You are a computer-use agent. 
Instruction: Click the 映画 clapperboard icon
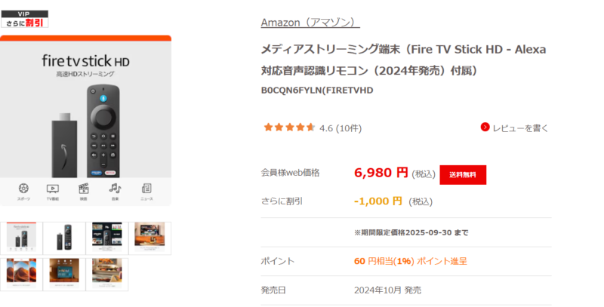pyautogui.click(x=84, y=189)
